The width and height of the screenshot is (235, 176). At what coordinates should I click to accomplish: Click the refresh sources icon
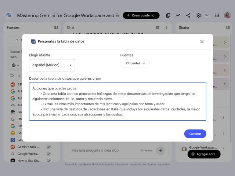[x=12, y=76]
